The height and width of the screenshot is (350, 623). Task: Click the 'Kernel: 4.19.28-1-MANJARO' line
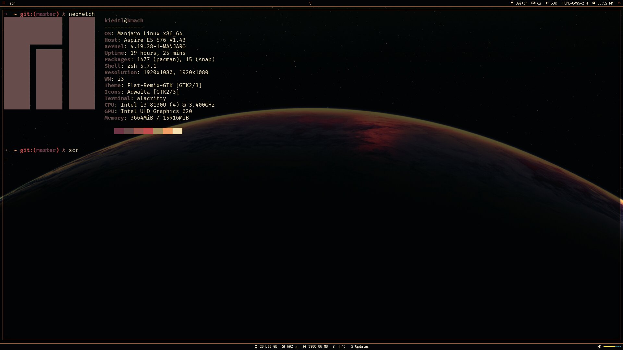pos(145,46)
